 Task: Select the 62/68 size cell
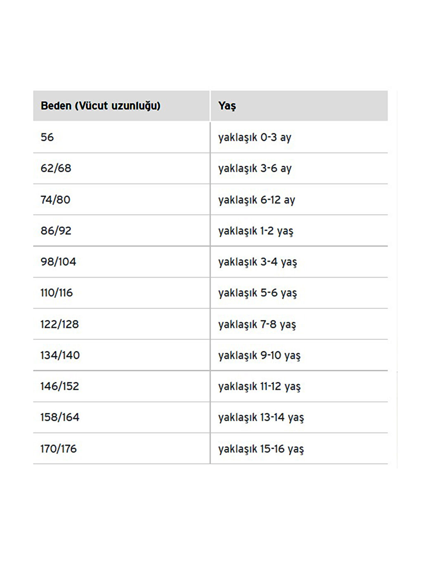[x=56, y=168]
